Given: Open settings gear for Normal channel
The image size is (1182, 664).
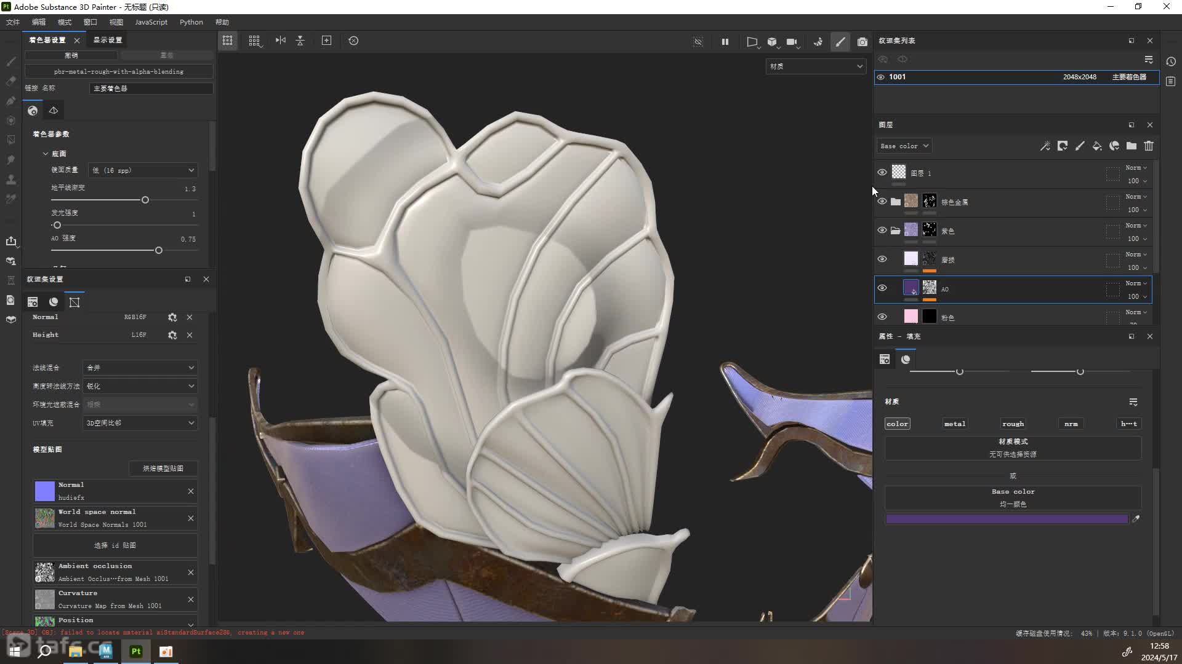Looking at the screenshot, I should point(172,317).
